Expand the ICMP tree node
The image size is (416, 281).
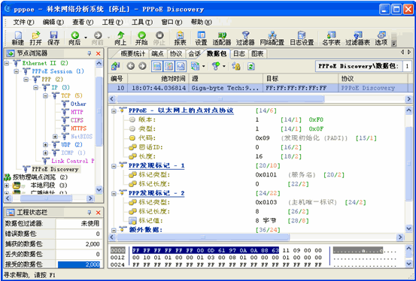pos(45,153)
